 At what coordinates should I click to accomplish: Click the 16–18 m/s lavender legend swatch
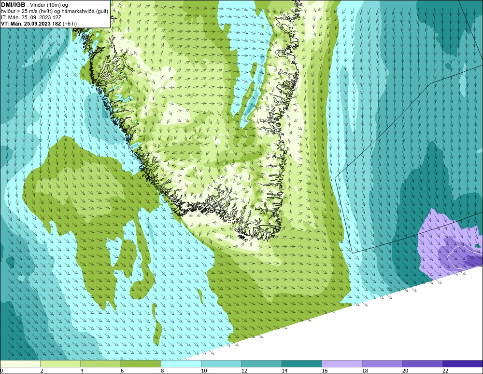point(342,364)
